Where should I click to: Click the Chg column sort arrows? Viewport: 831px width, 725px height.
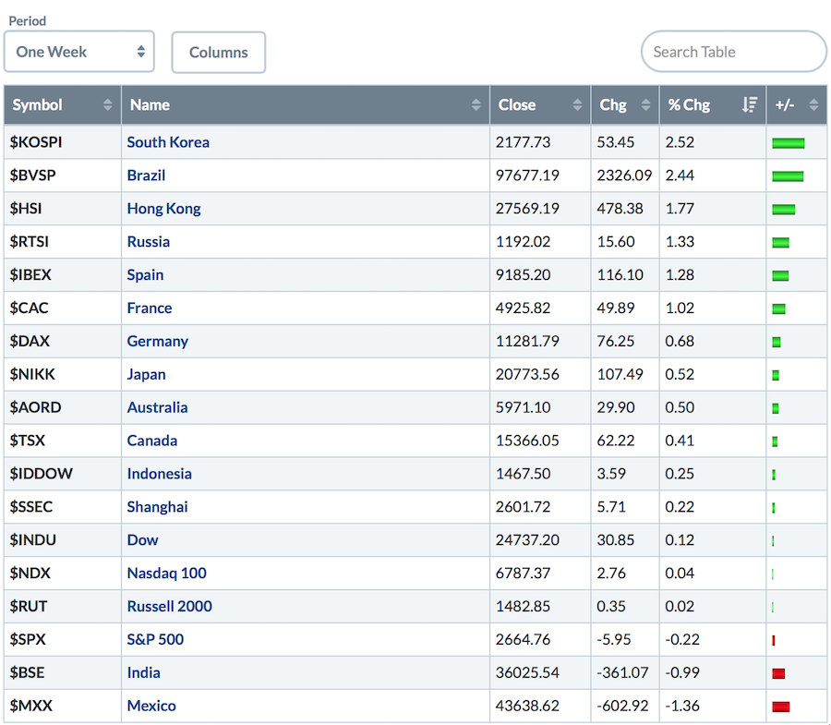(645, 105)
